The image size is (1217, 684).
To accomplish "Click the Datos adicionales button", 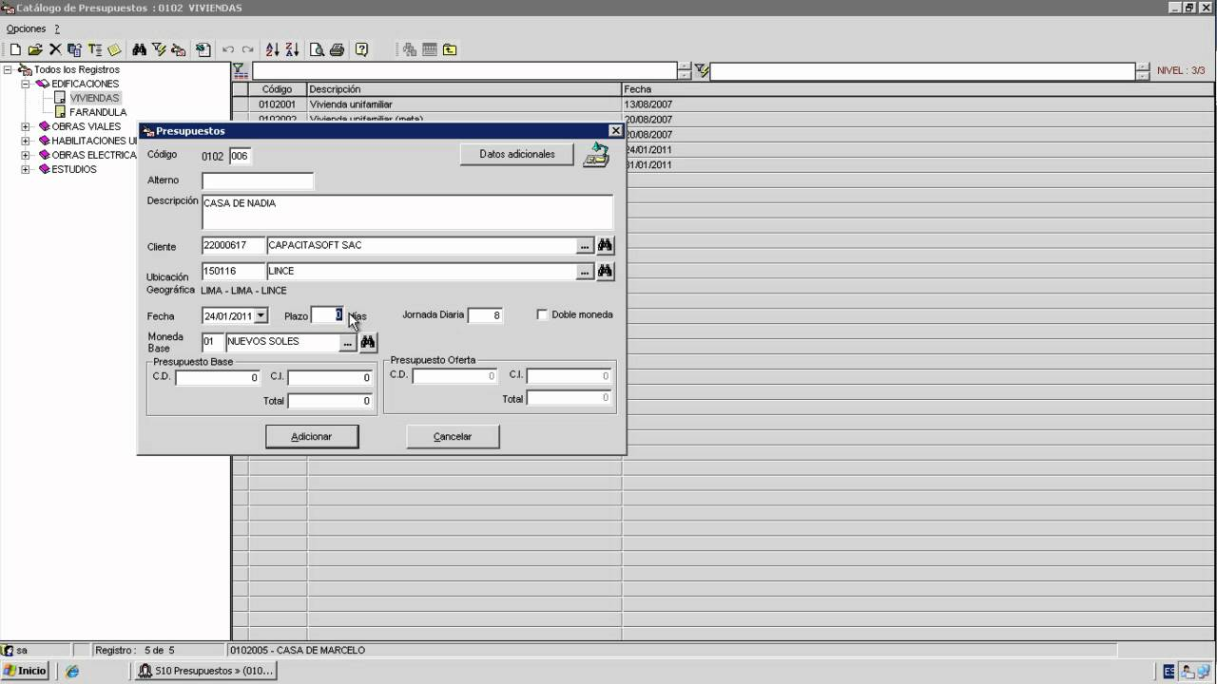I will [516, 154].
